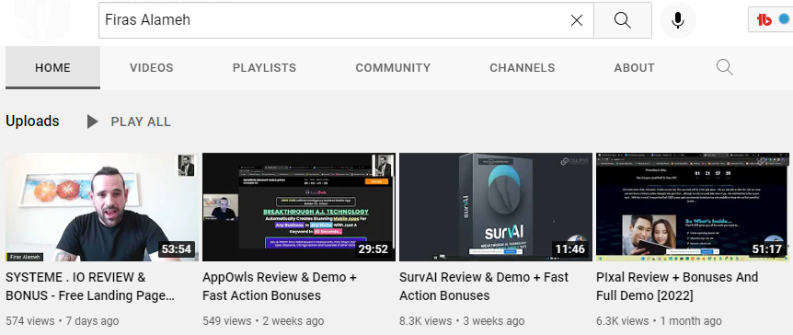
Task: Click title AppOwls Review & Demo
Action: coord(280,286)
